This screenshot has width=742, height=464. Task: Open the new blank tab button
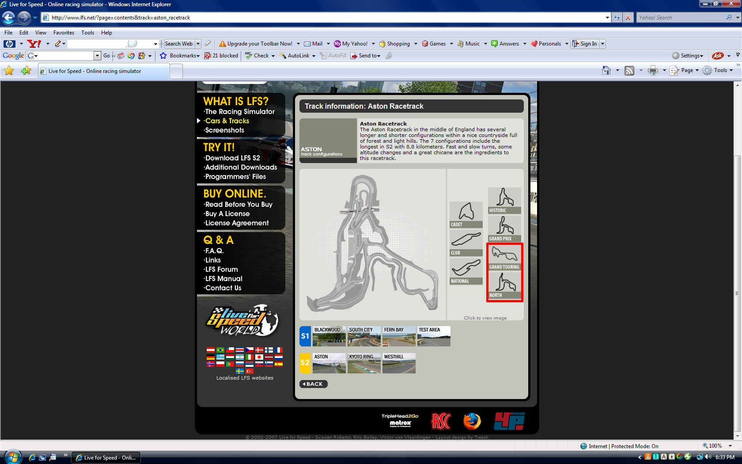[176, 71]
